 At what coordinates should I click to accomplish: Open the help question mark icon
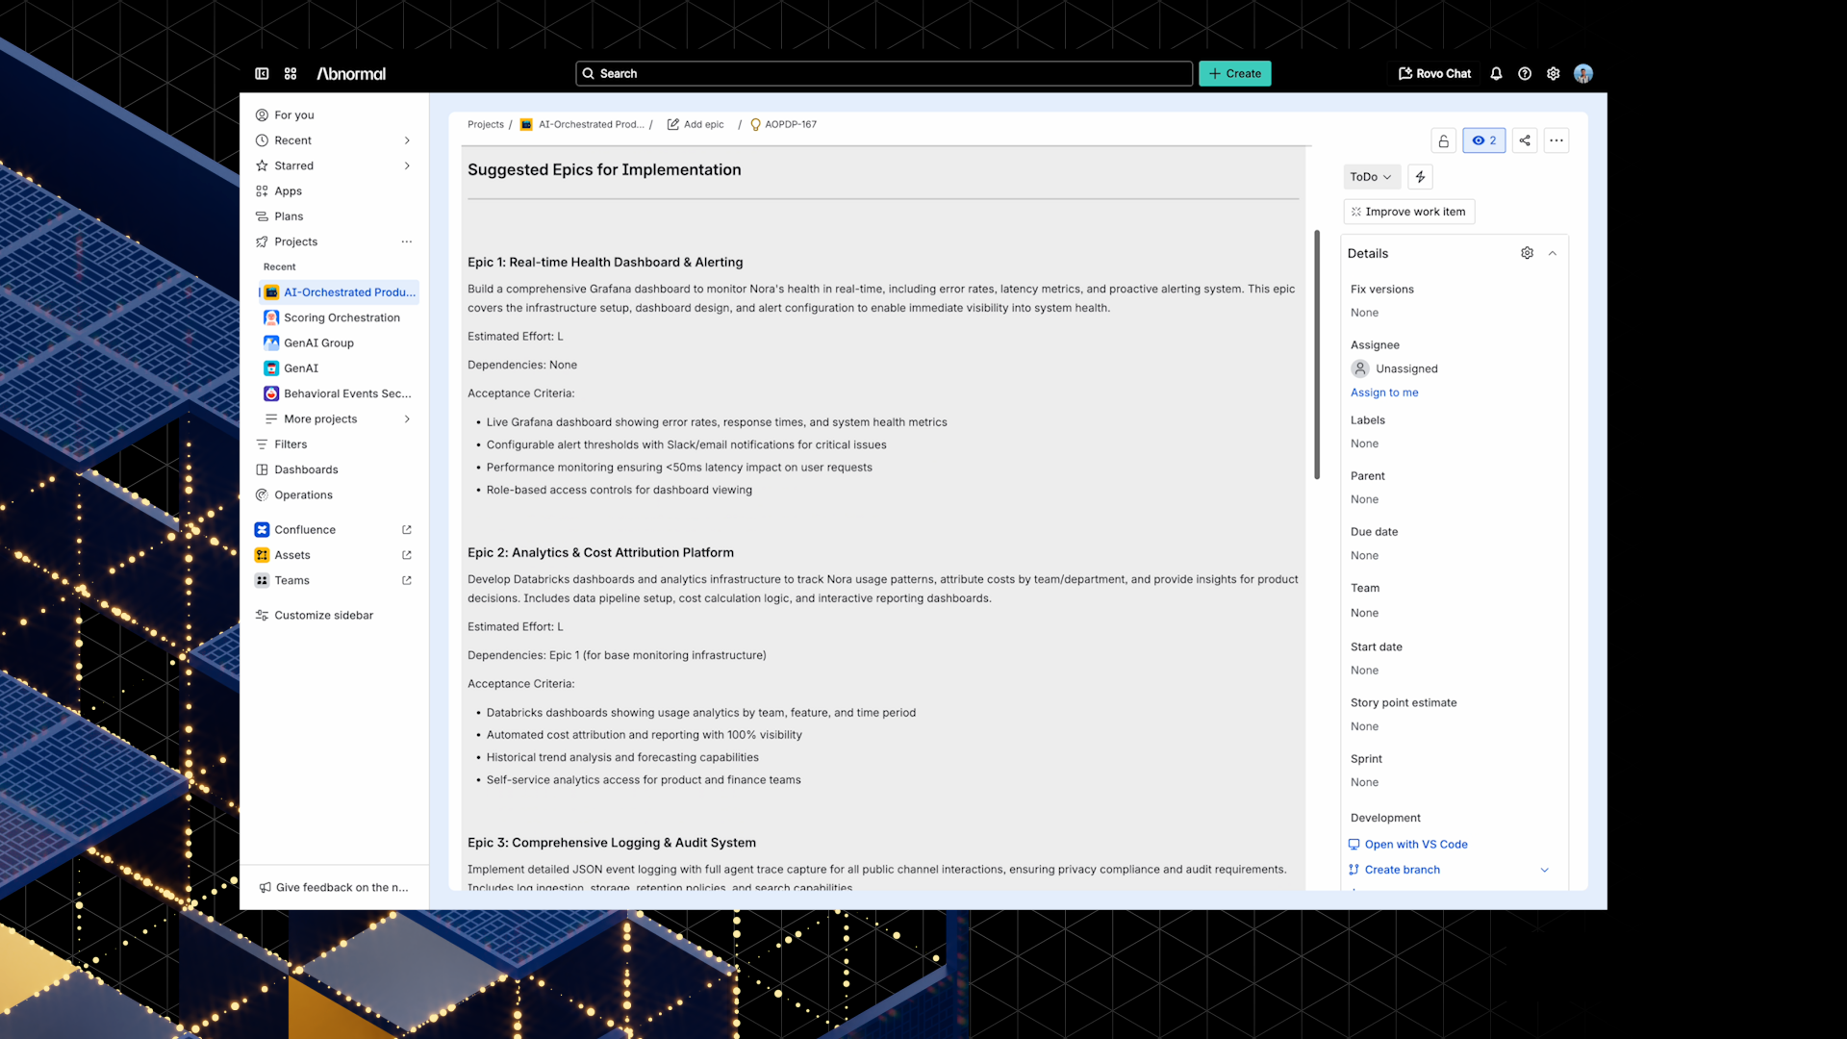click(1525, 73)
